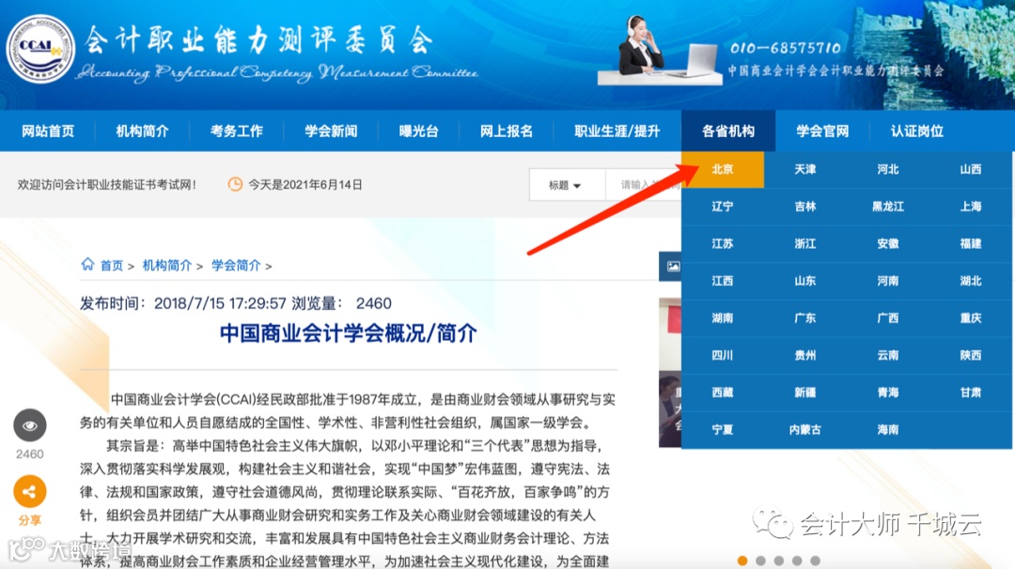The width and height of the screenshot is (1015, 569).
Task: Select 山西 in province dropdown
Action: tap(971, 169)
